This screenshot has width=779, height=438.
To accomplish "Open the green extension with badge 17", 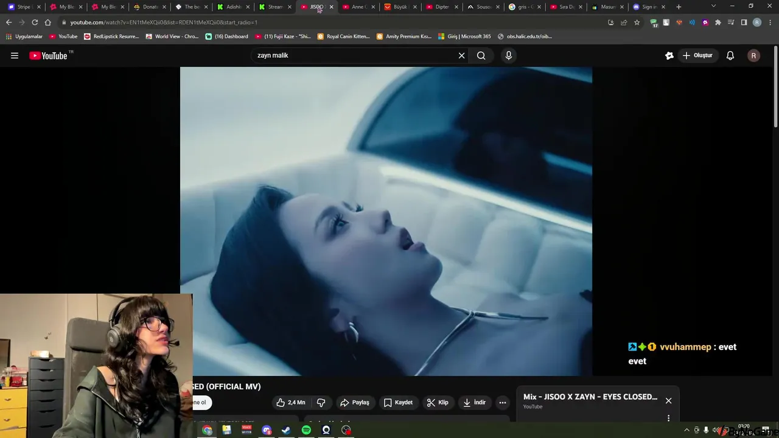I will click(x=654, y=23).
